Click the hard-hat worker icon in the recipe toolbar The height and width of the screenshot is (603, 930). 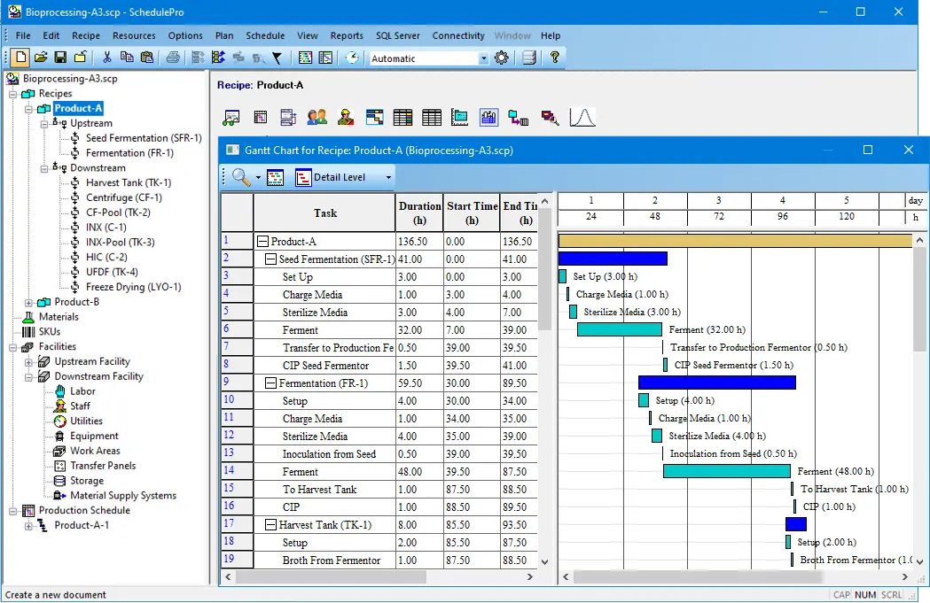click(x=346, y=117)
